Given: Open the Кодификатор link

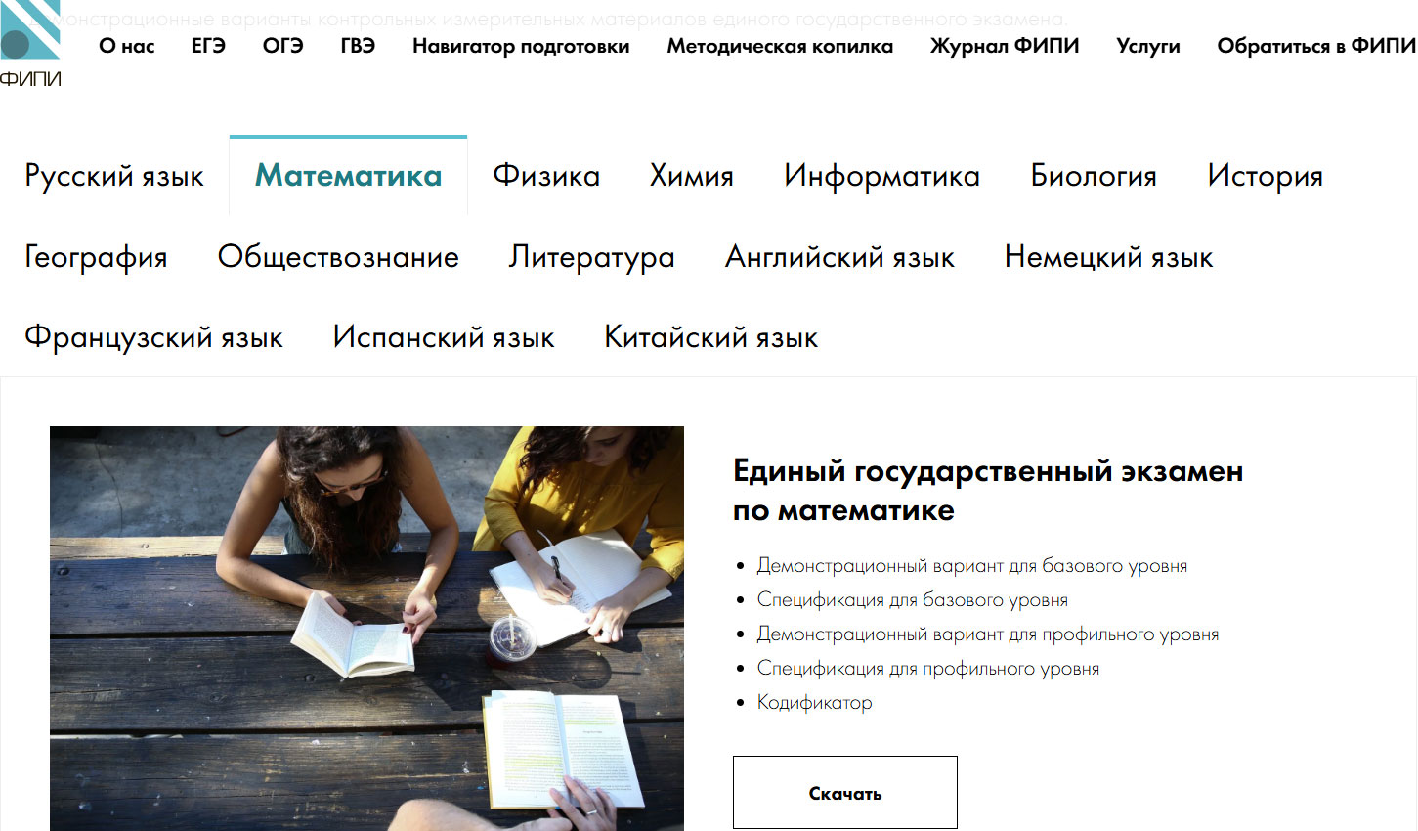Looking at the screenshot, I should (816, 702).
